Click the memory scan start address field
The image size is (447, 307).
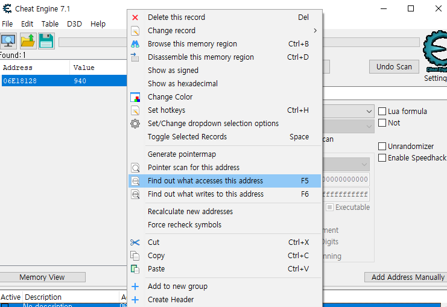[346, 179]
